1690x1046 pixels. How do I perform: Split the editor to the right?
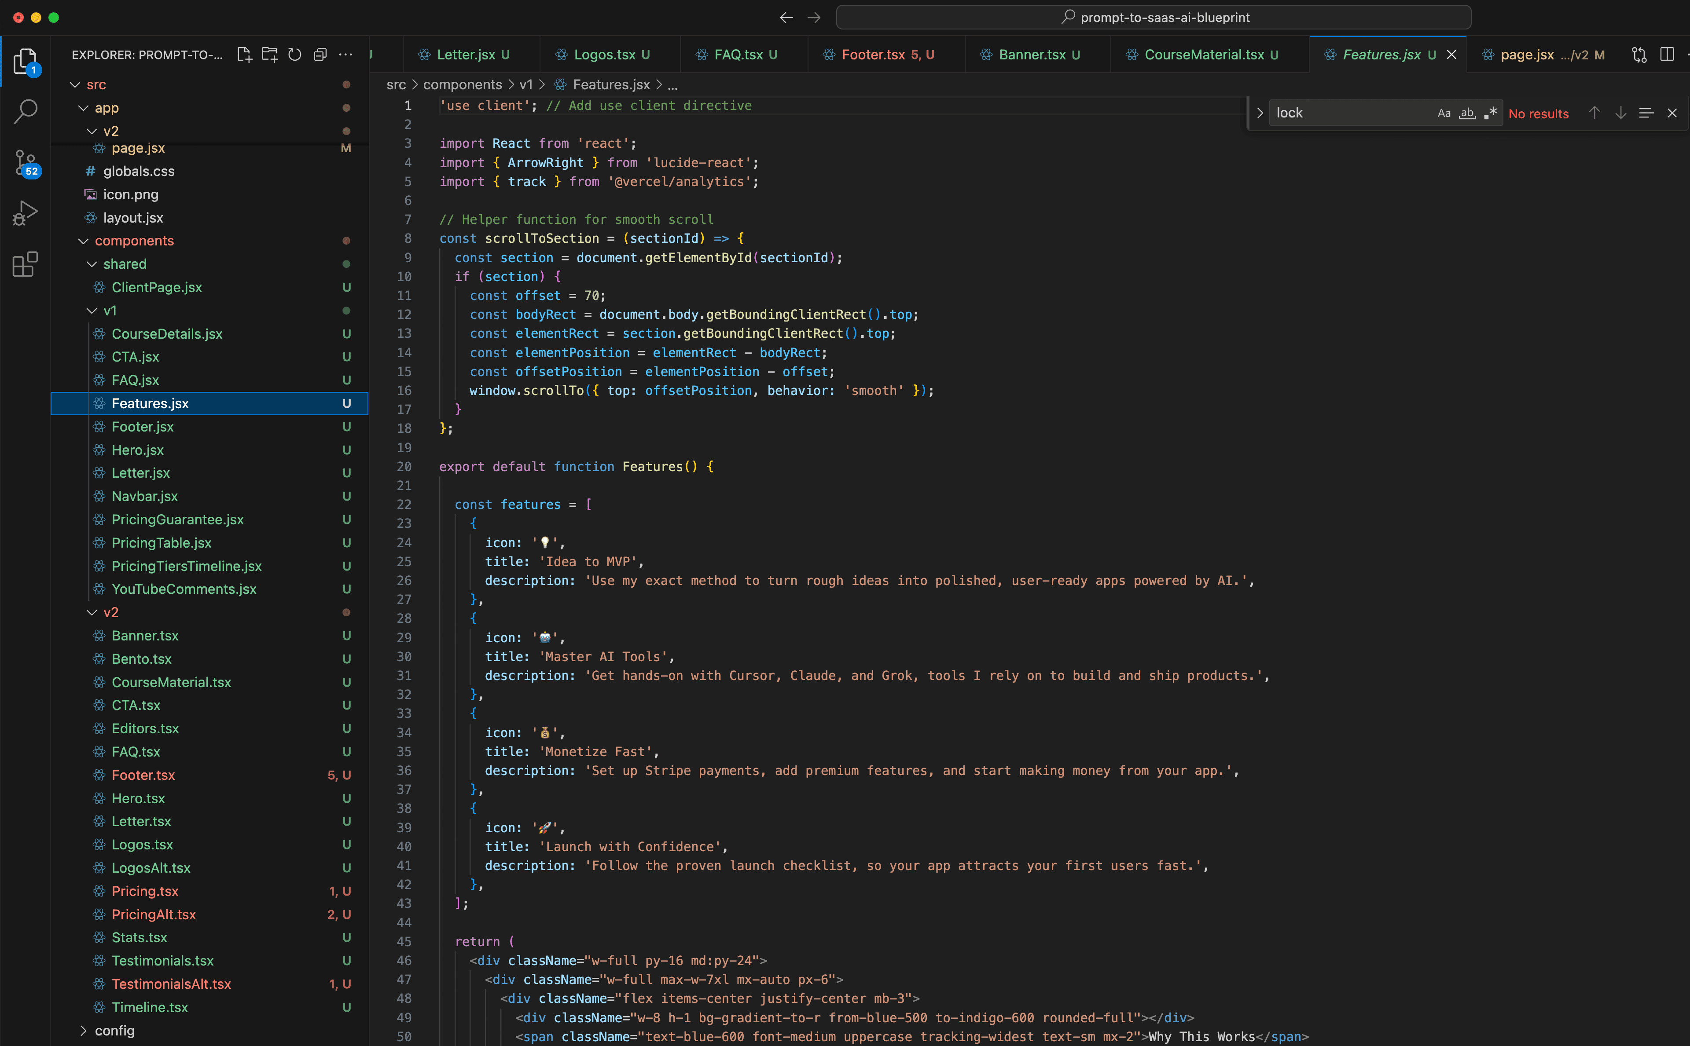(1667, 55)
